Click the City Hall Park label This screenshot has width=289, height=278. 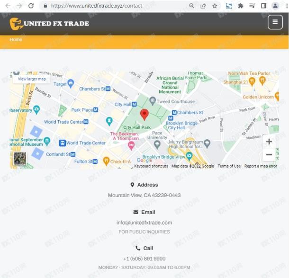click(137, 127)
